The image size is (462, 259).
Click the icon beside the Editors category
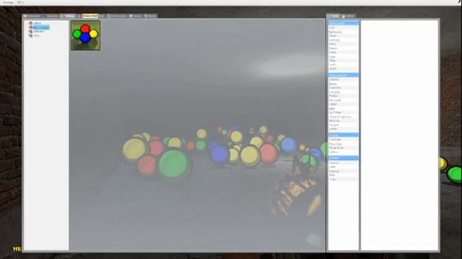point(30,23)
